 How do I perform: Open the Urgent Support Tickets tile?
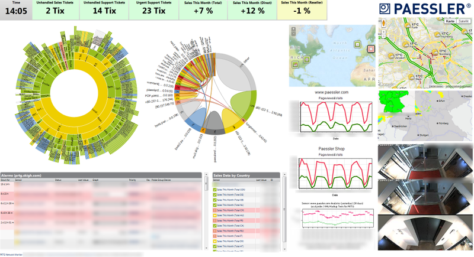point(153,9)
